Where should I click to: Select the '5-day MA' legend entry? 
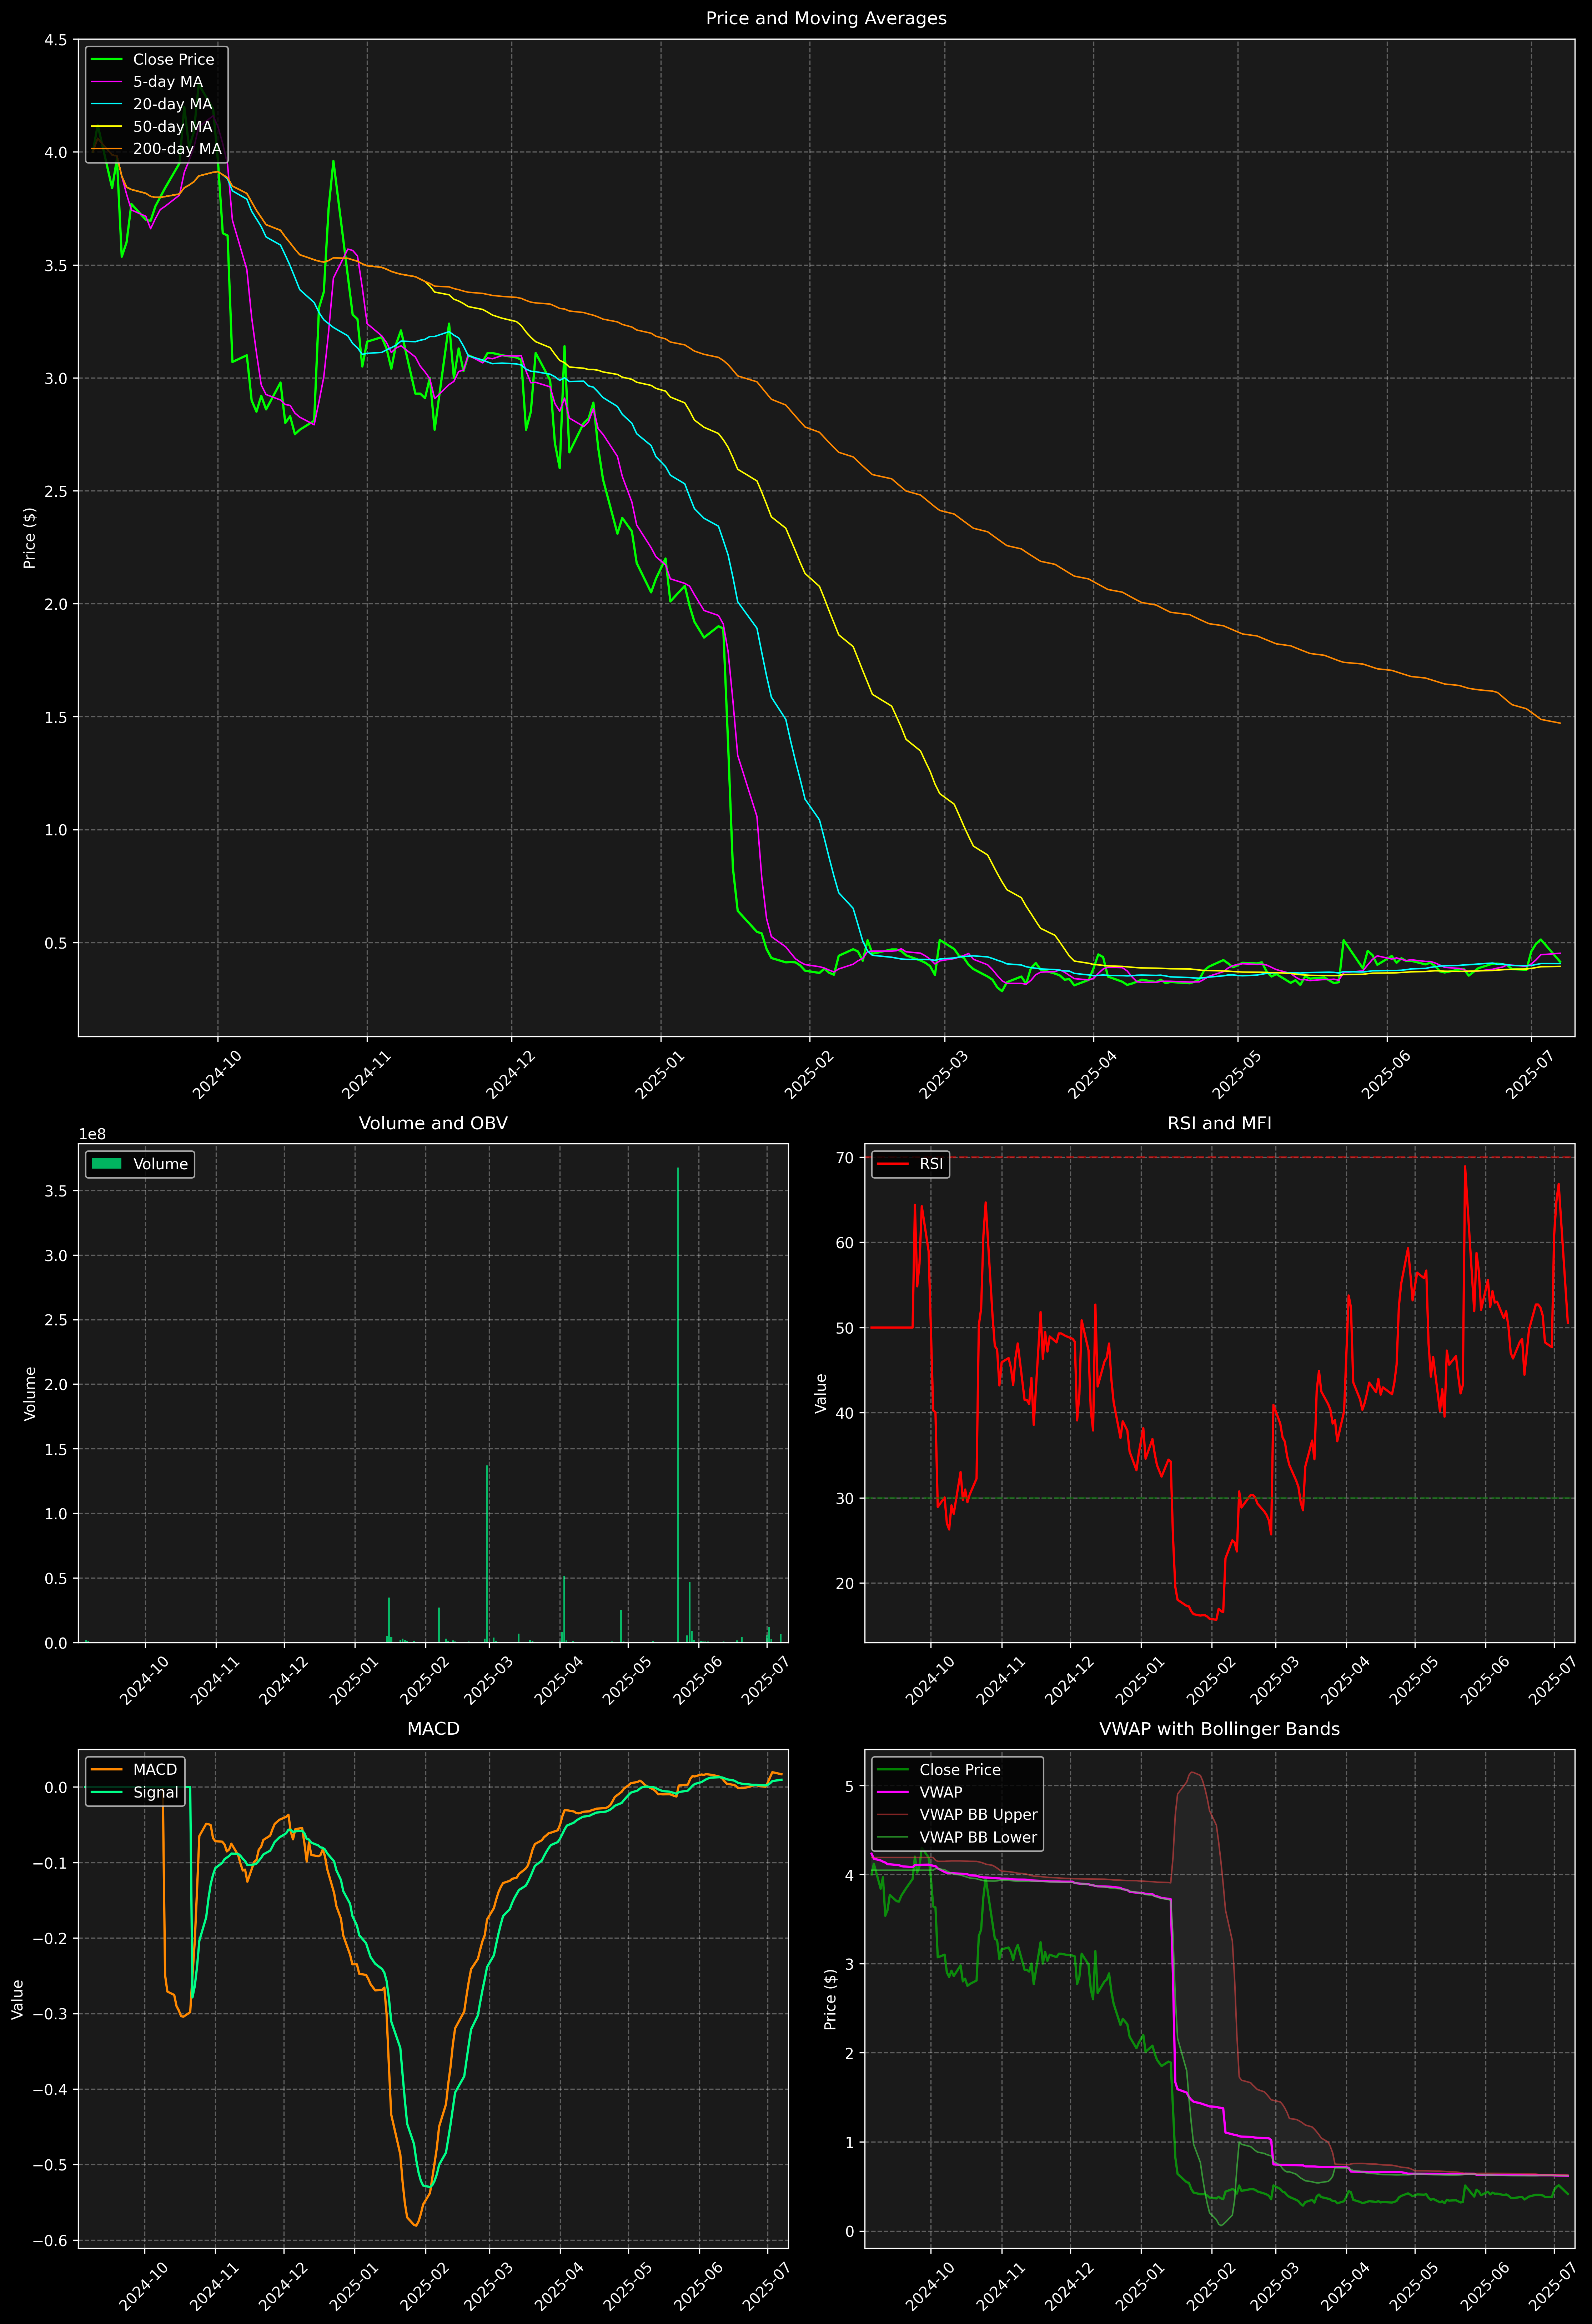[x=168, y=82]
